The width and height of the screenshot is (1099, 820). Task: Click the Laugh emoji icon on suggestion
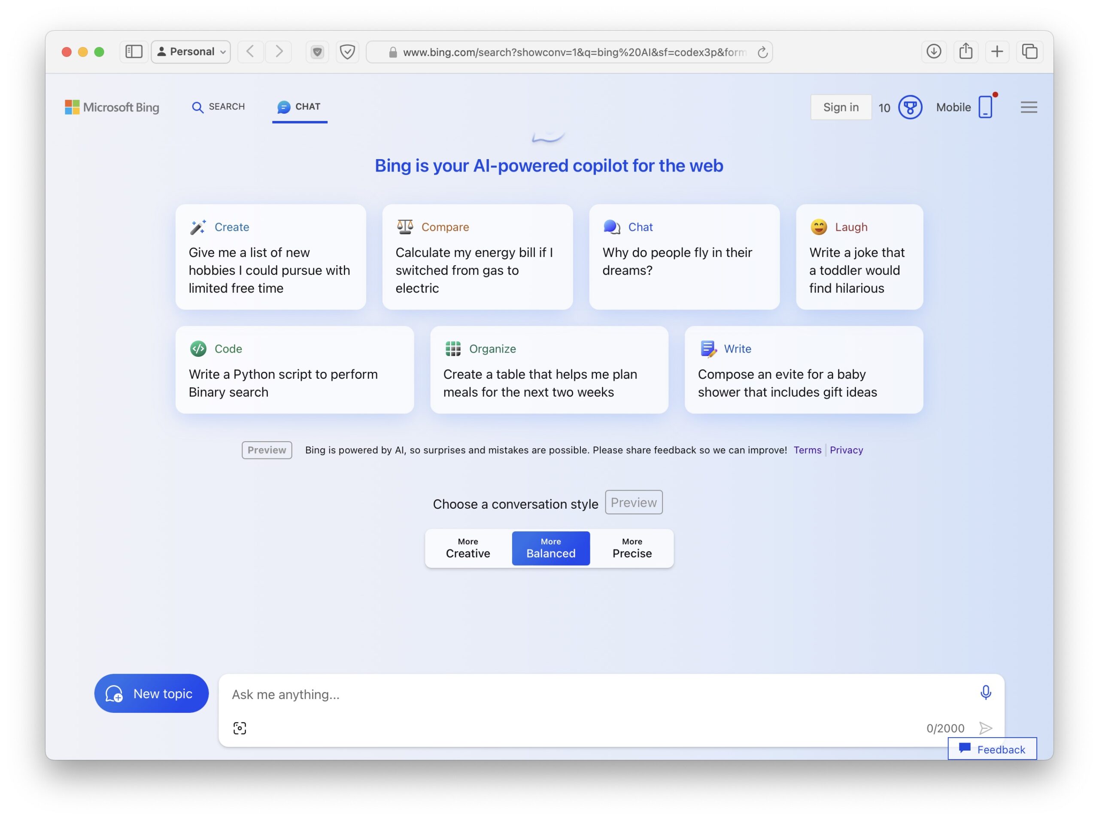click(818, 226)
